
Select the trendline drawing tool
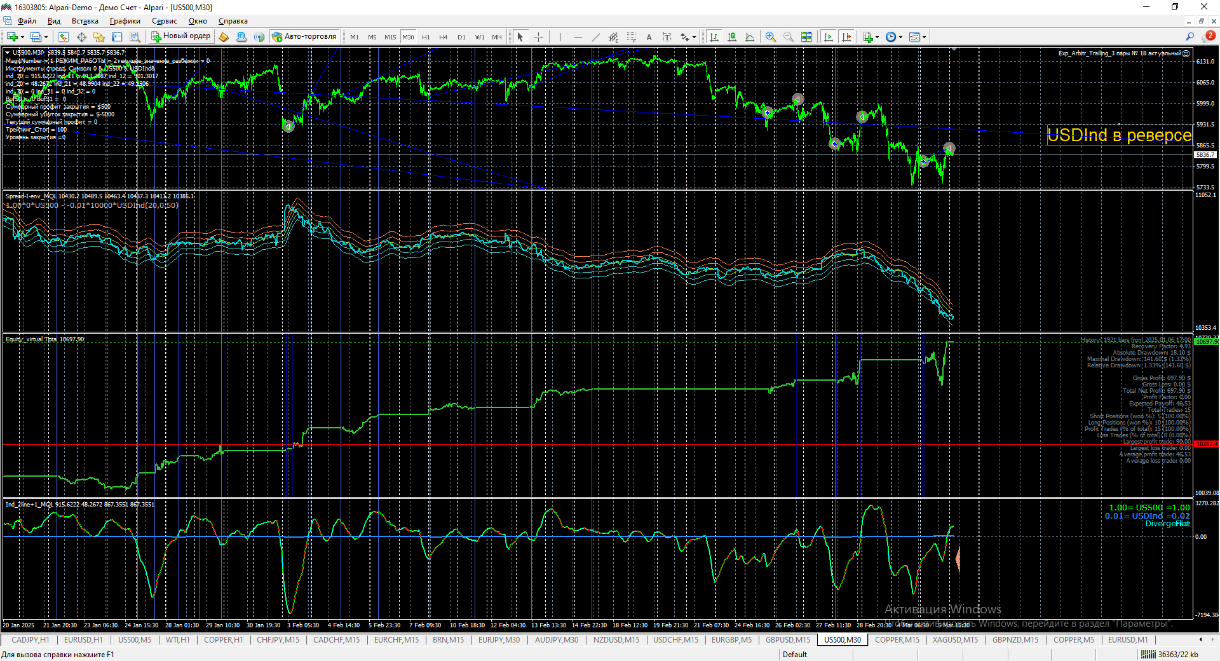tap(595, 37)
